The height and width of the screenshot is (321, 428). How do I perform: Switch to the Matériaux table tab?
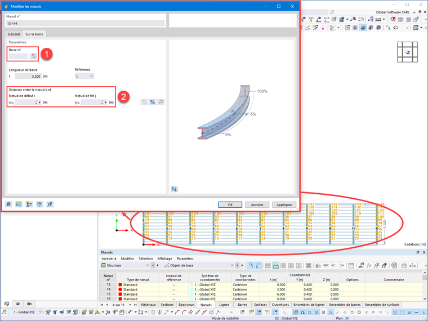148,305
